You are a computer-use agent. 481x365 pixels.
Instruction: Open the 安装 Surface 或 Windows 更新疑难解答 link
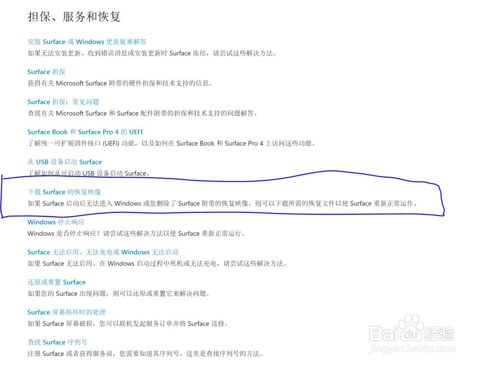[87, 42]
